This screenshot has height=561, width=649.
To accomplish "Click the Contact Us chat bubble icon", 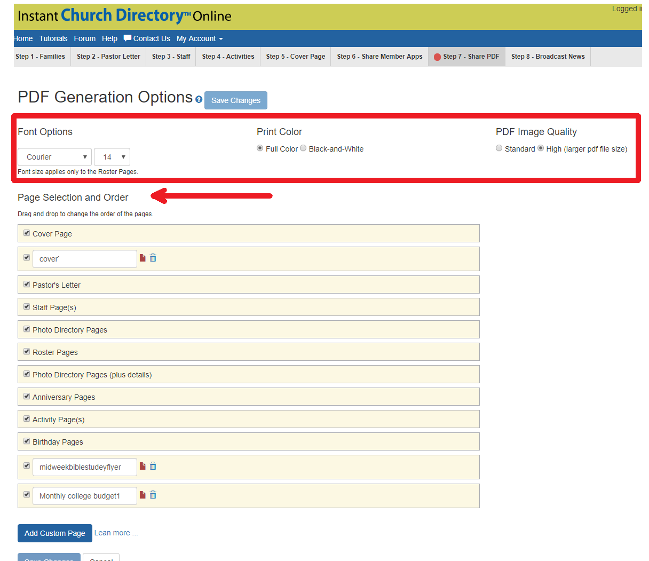I will click(x=127, y=38).
